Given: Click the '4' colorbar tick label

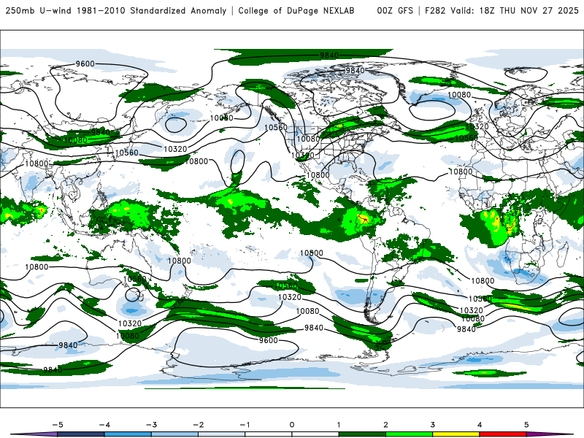Looking at the screenshot, I should tap(480, 425).
